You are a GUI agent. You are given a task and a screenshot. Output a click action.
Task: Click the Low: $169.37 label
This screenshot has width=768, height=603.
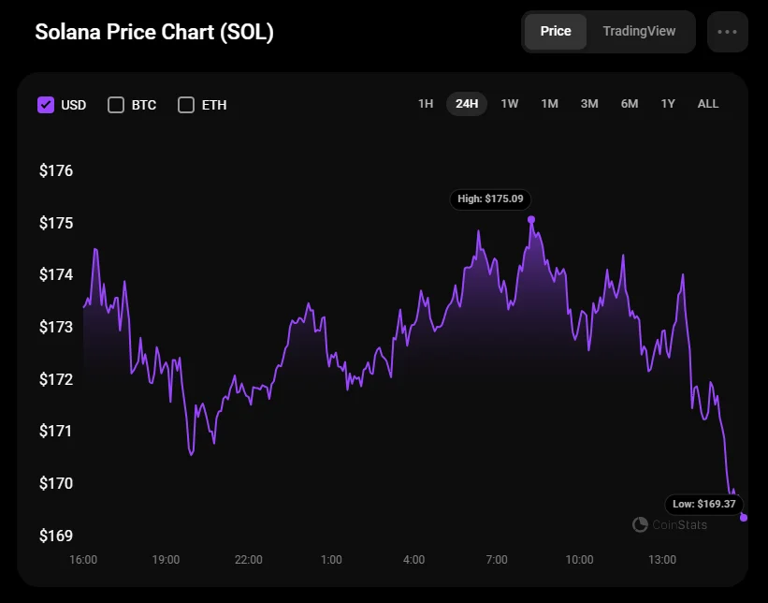point(704,504)
